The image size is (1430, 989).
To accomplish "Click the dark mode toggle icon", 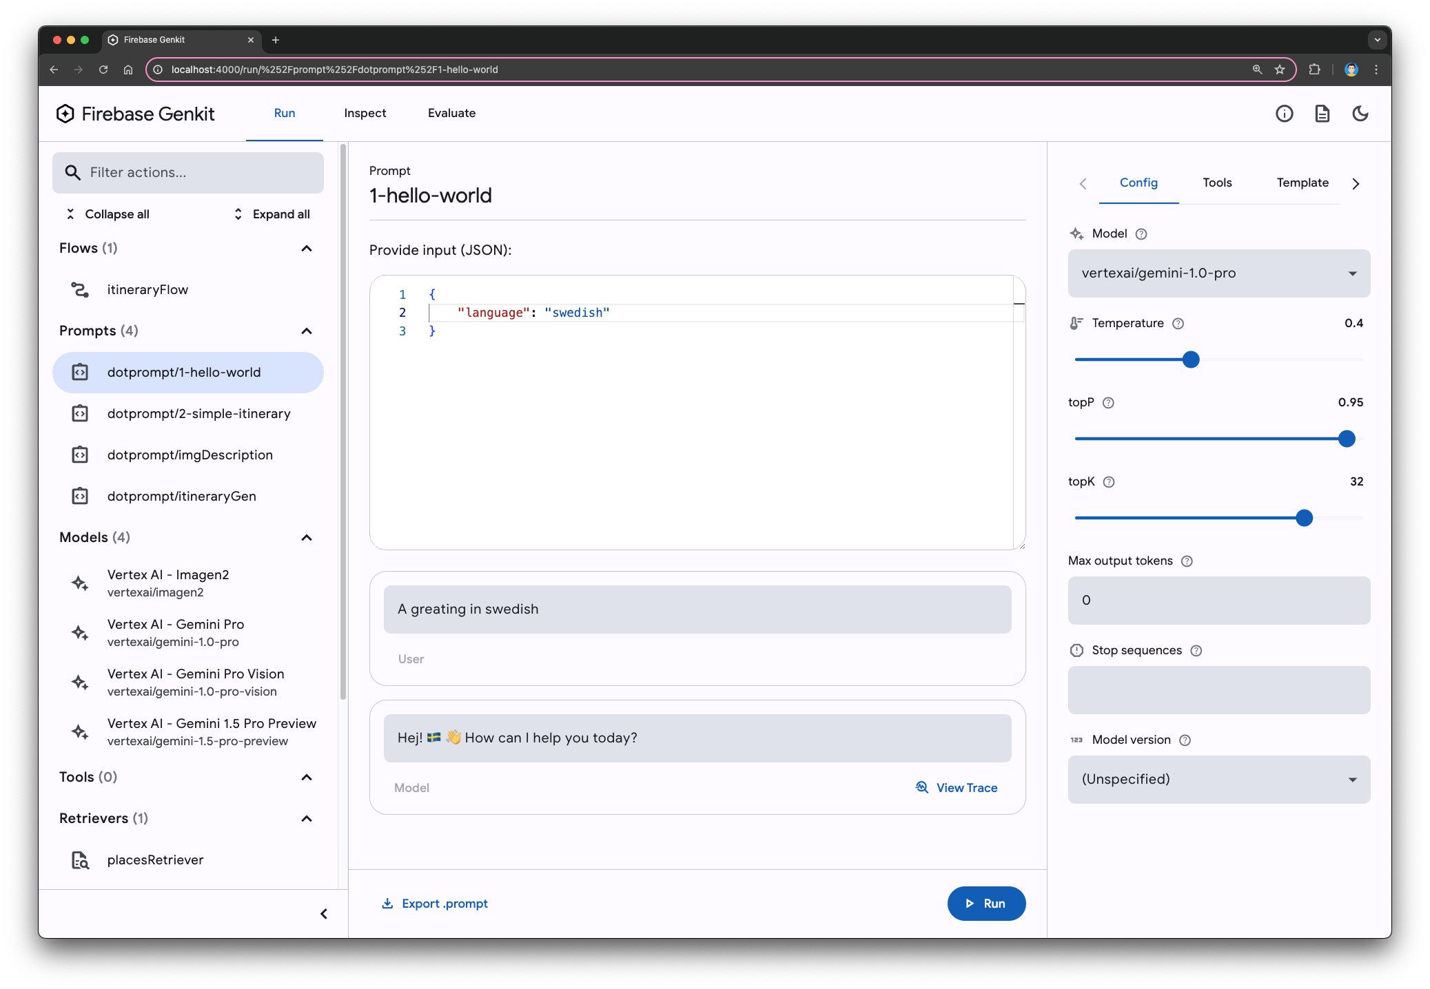I will pos(1360,112).
